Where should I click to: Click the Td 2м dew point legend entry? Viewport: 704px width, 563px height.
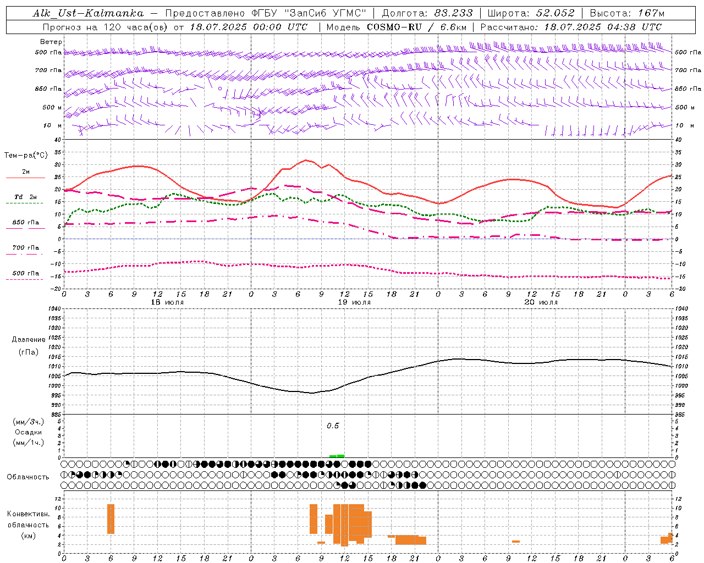point(26,197)
